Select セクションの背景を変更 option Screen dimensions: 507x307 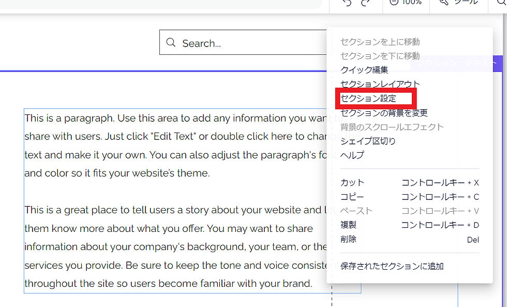click(384, 112)
